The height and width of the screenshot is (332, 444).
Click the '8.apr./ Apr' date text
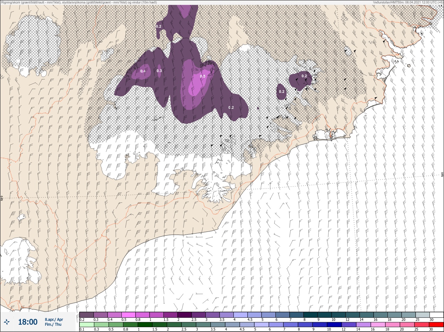pos(54,320)
